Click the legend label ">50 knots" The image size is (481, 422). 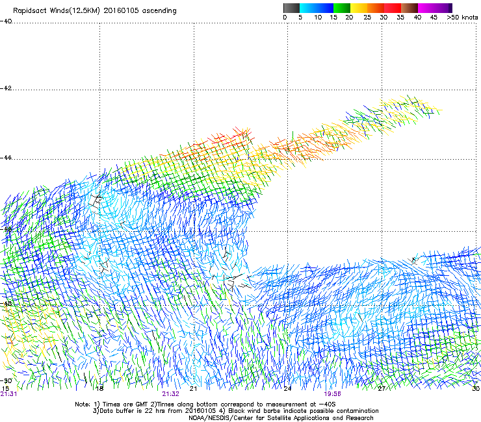(x=462, y=18)
